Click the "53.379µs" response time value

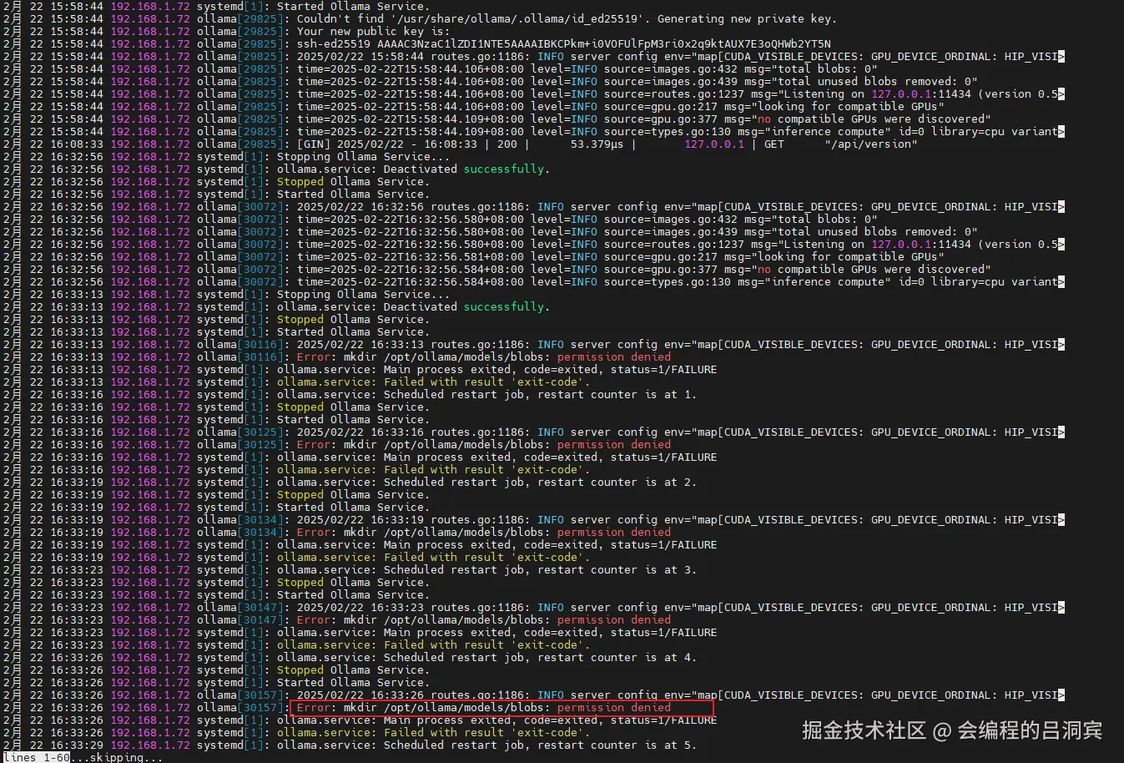597,144
